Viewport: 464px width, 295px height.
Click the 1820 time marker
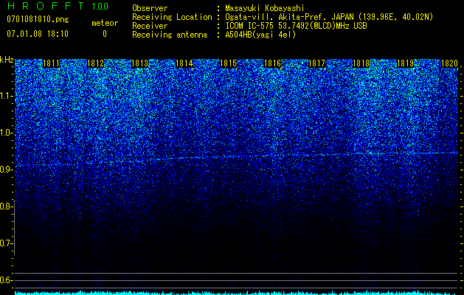(449, 63)
